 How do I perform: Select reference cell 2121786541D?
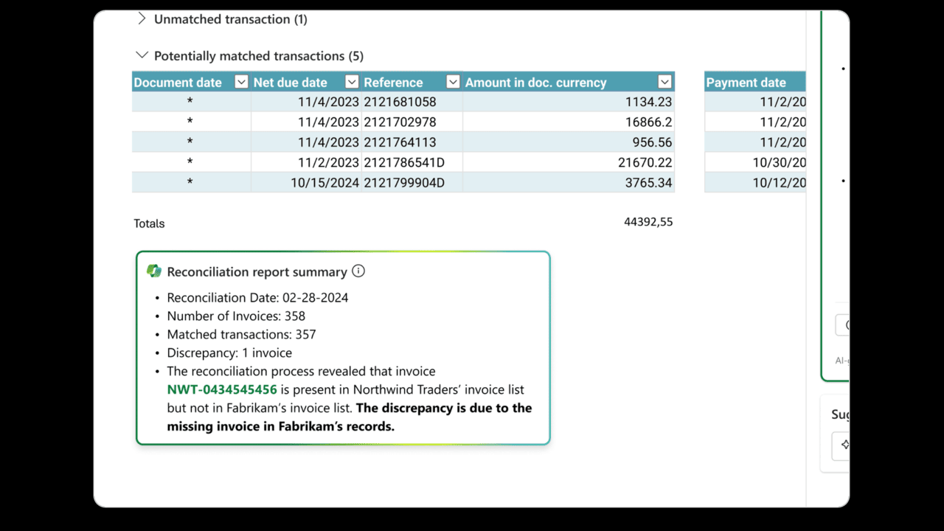[x=412, y=162]
